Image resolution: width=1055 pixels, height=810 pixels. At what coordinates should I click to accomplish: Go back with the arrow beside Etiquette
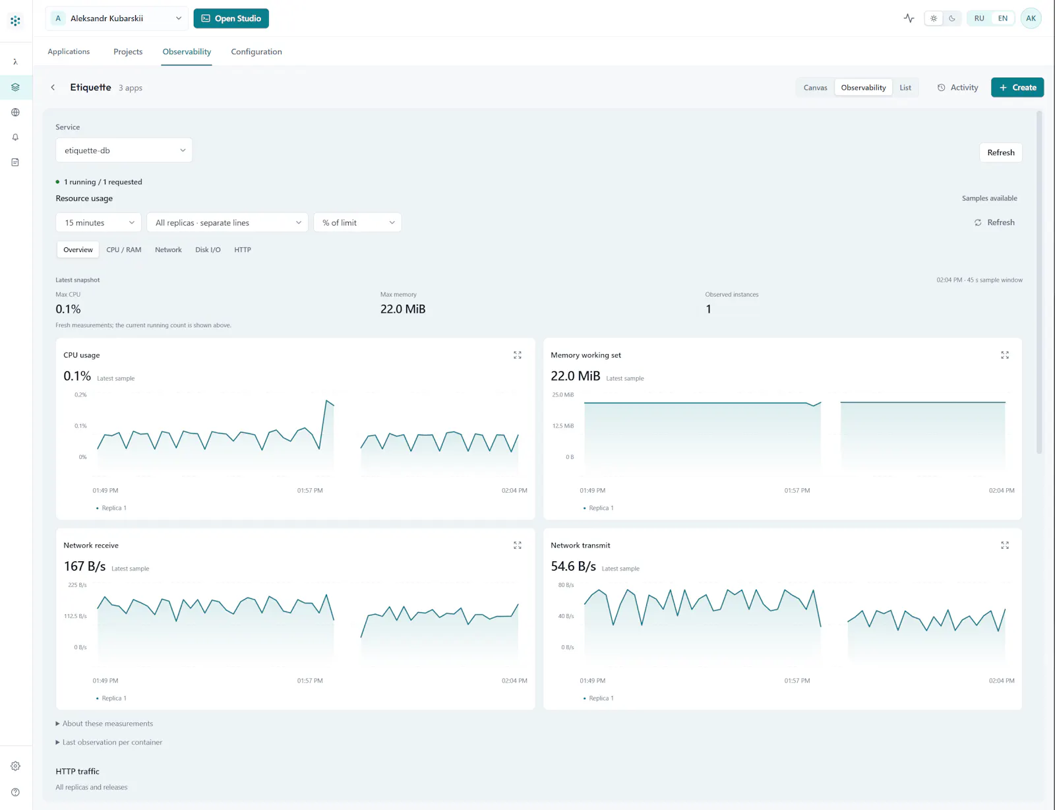pos(53,87)
